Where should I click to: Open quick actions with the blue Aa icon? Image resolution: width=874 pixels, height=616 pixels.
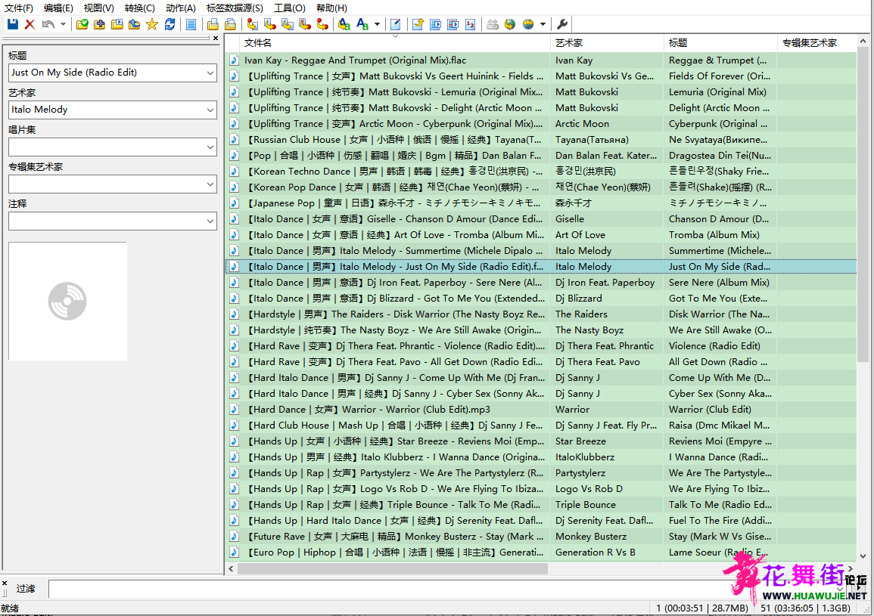pyautogui.click(x=362, y=24)
